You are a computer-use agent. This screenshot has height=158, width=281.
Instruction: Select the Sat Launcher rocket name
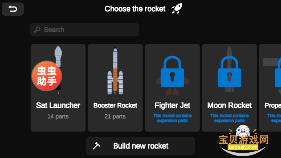[x=58, y=105]
